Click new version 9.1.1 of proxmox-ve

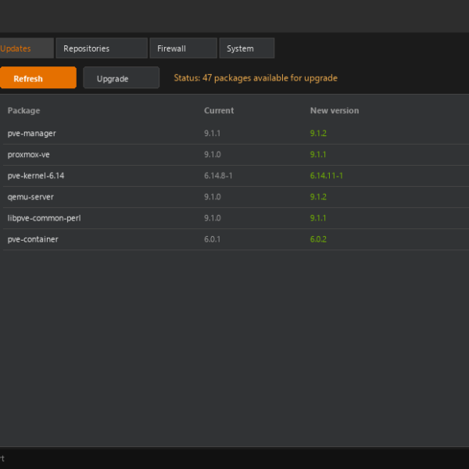point(318,155)
